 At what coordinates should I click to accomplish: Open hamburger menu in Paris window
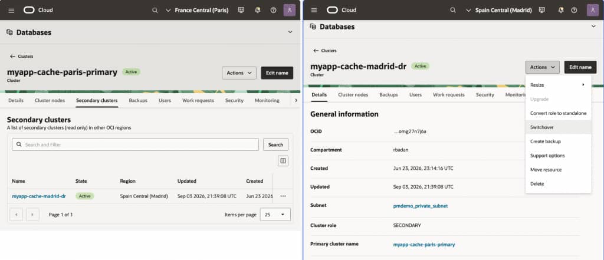click(11, 11)
